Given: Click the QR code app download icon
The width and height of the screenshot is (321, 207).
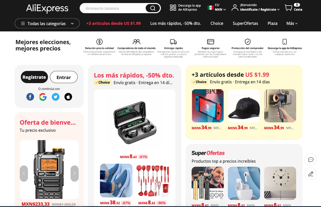Looking at the screenshot, I should 173,8.
